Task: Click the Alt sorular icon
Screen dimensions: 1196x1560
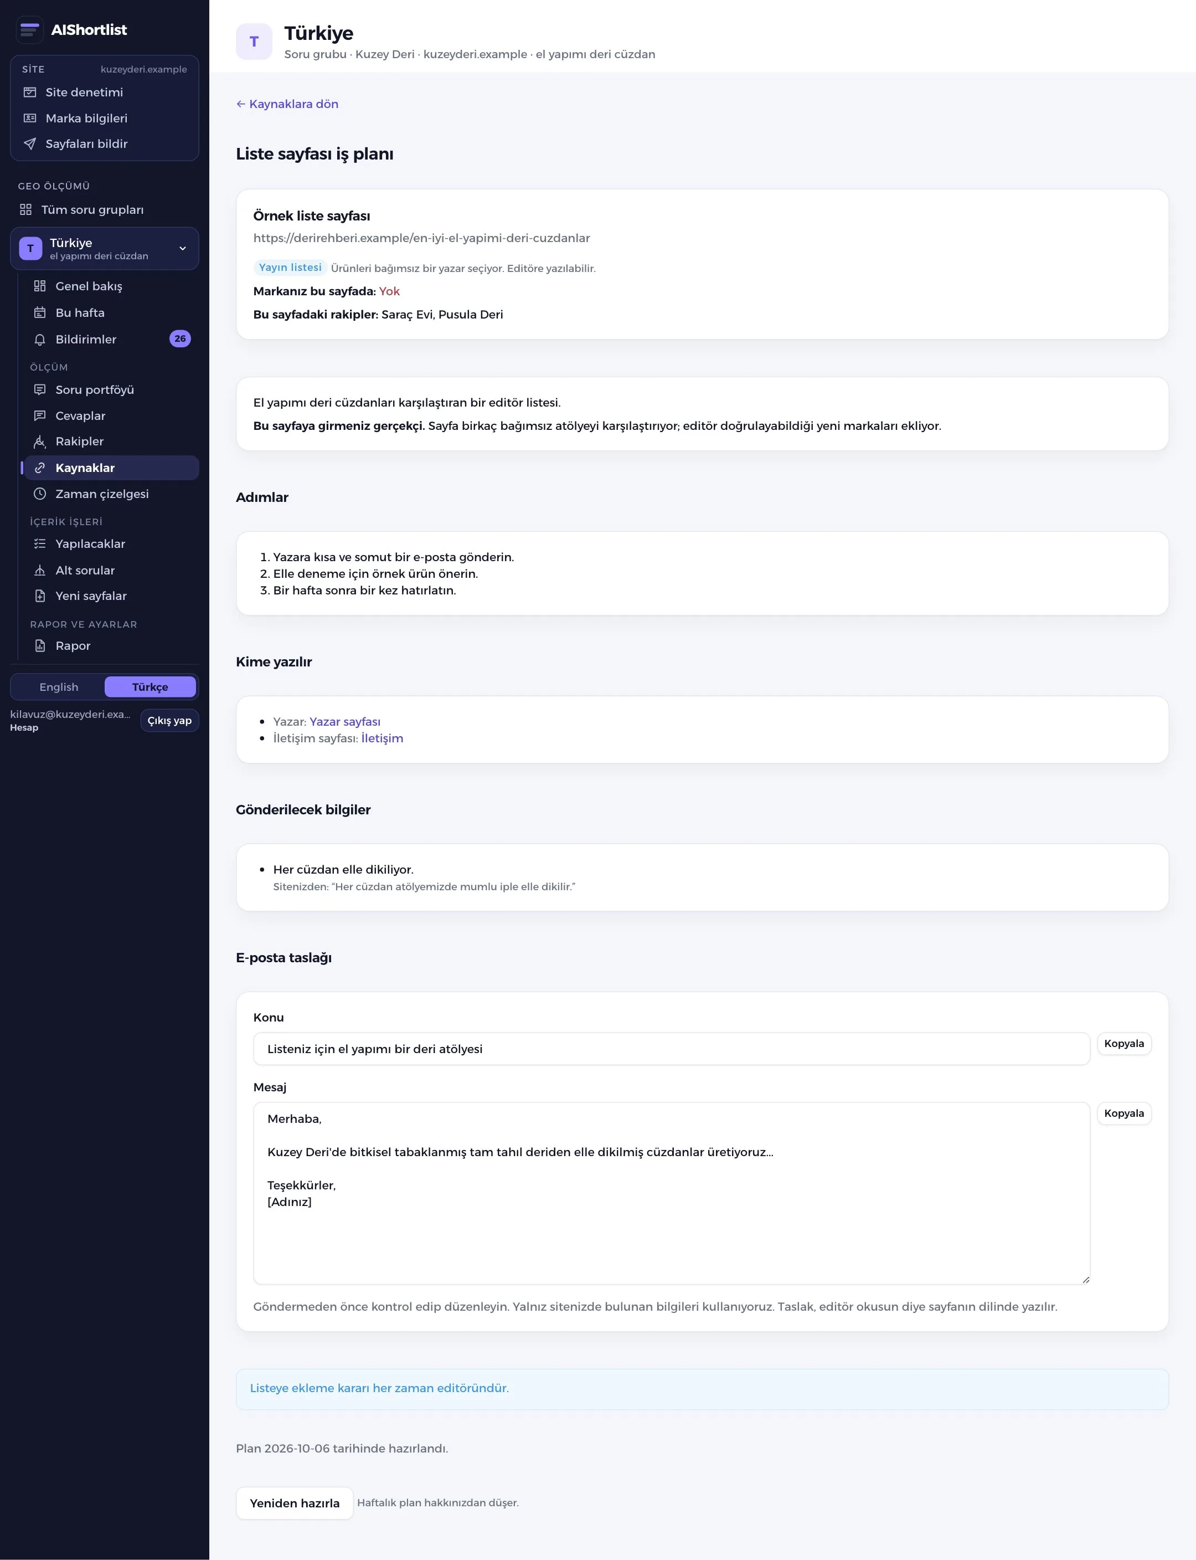Action: tap(40, 570)
